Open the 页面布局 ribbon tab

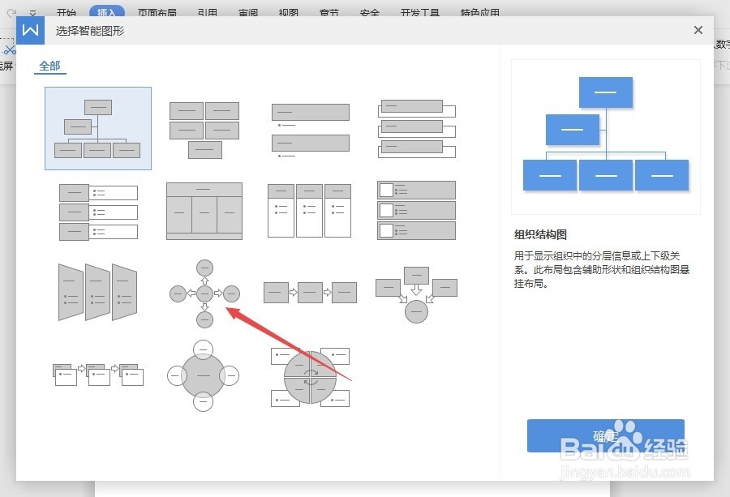[157, 12]
